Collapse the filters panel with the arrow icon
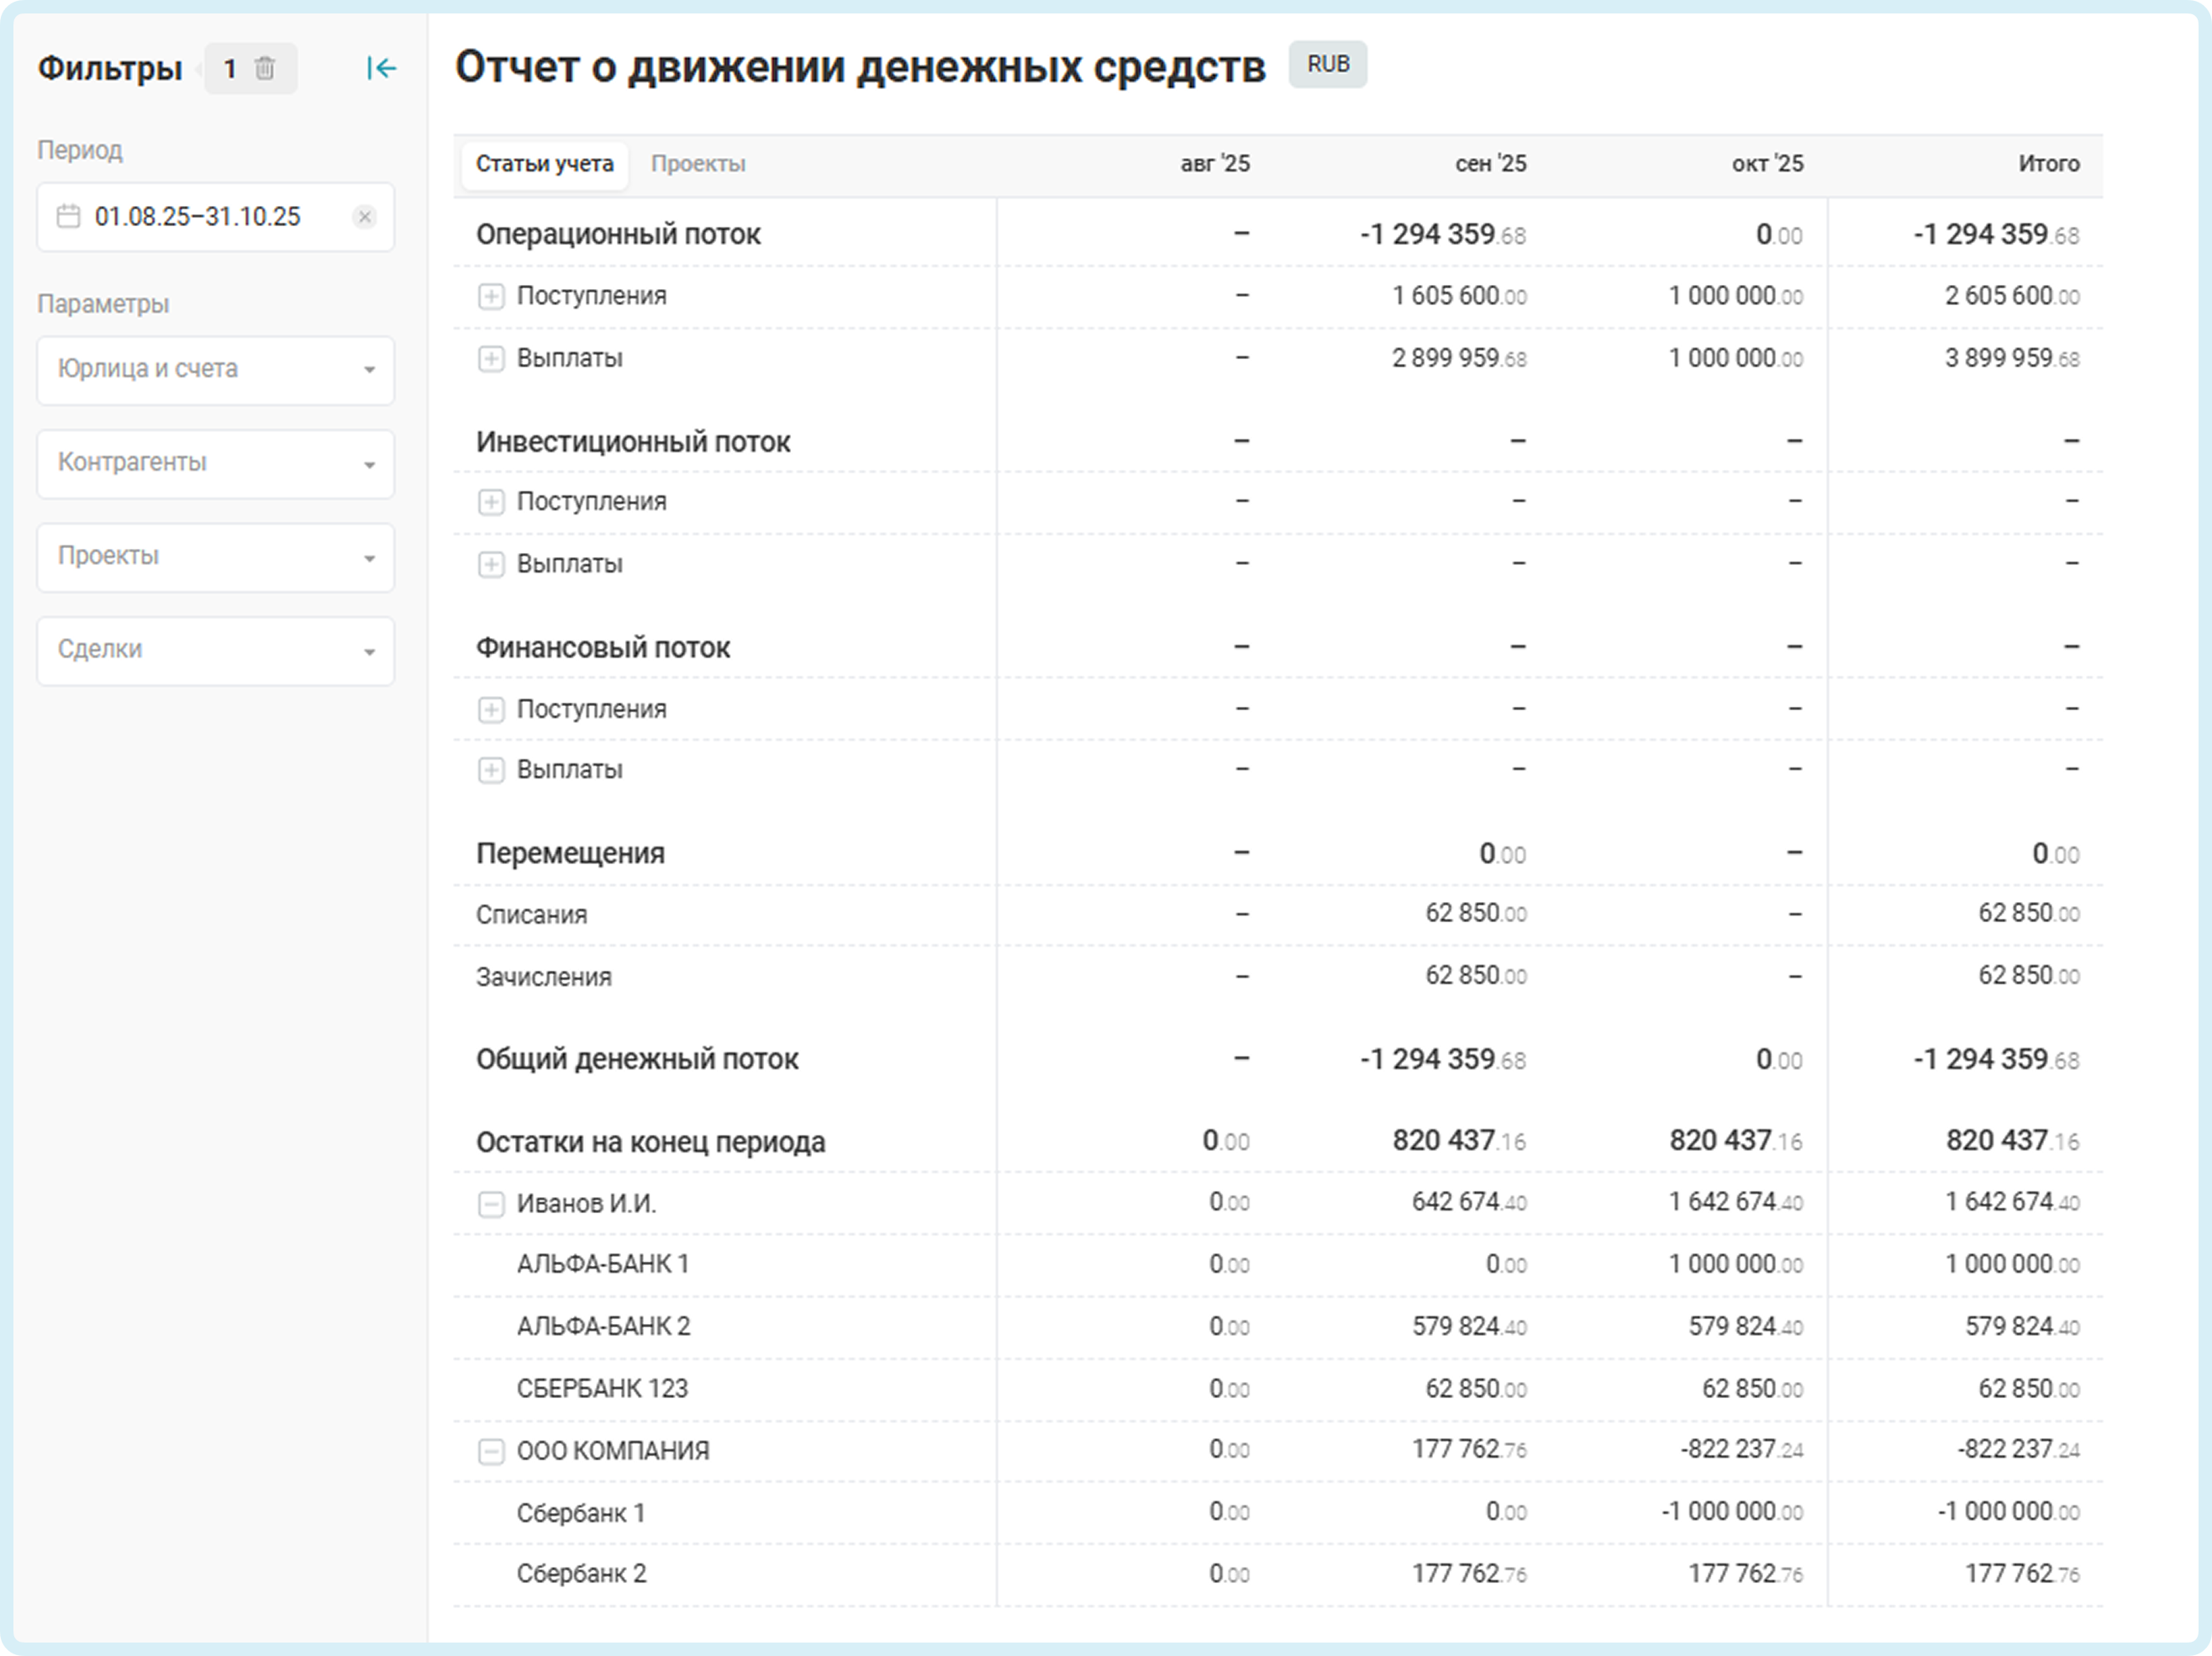This screenshot has height=1656, width=2212. [381, 69]
